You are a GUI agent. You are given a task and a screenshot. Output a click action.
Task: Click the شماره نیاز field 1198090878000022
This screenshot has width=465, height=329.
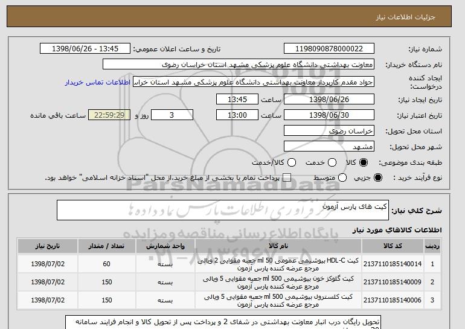point(329,49)
